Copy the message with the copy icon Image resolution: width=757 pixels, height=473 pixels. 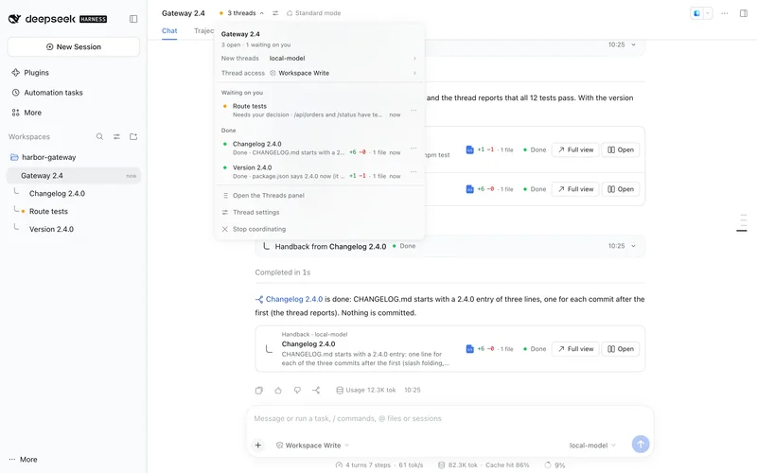(x=259, y=390)
